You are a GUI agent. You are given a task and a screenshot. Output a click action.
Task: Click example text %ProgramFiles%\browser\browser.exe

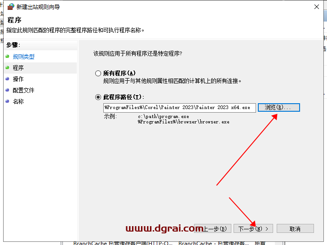[x=184, y=122]
